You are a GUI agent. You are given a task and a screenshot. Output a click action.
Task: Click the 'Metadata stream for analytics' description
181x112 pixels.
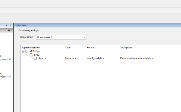136,58
